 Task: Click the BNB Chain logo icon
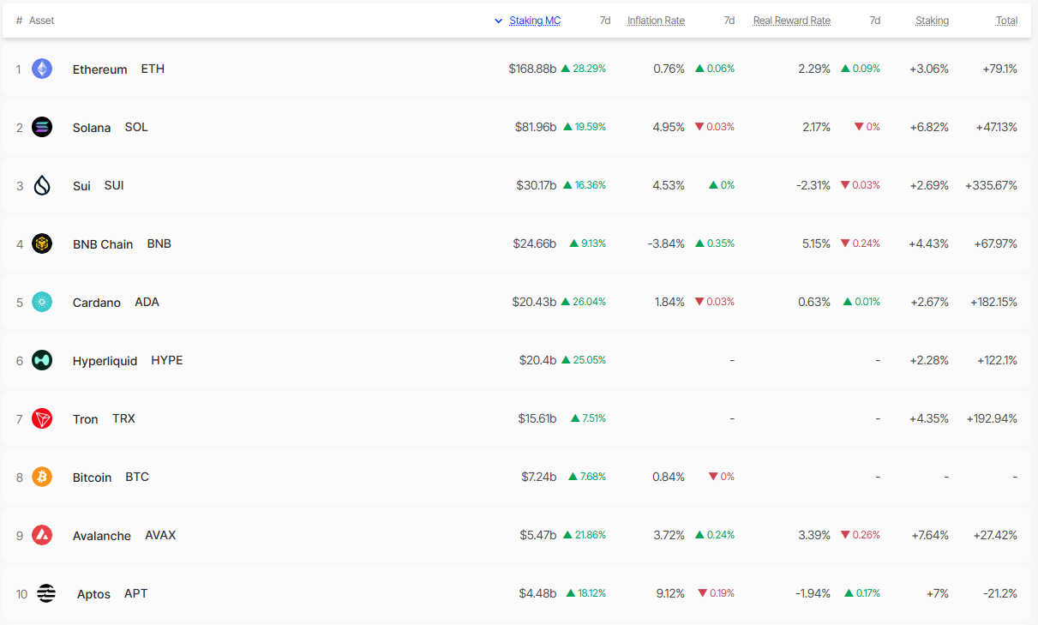click(x=42, y=243)
